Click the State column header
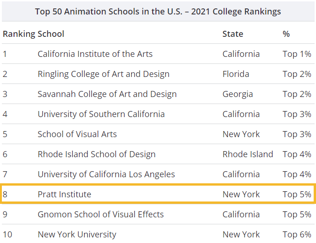 [232, 34]
